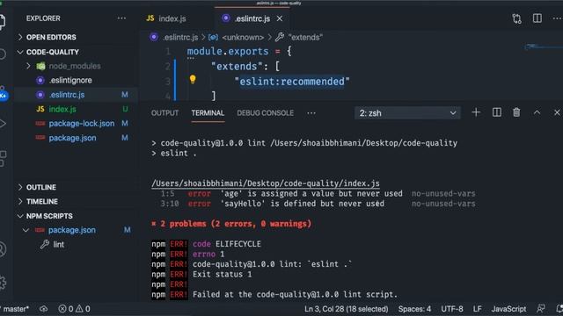Click Ln 3, Col 28 cursor position indicator
Screen dimensions: 563x316
click(346, 309)
